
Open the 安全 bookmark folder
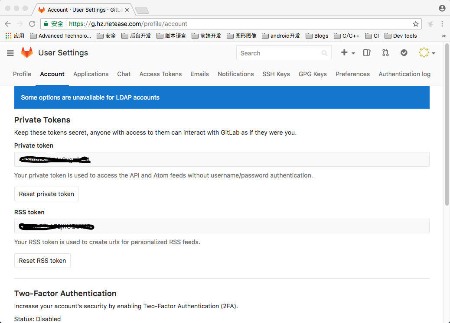(x=106, y=36)
